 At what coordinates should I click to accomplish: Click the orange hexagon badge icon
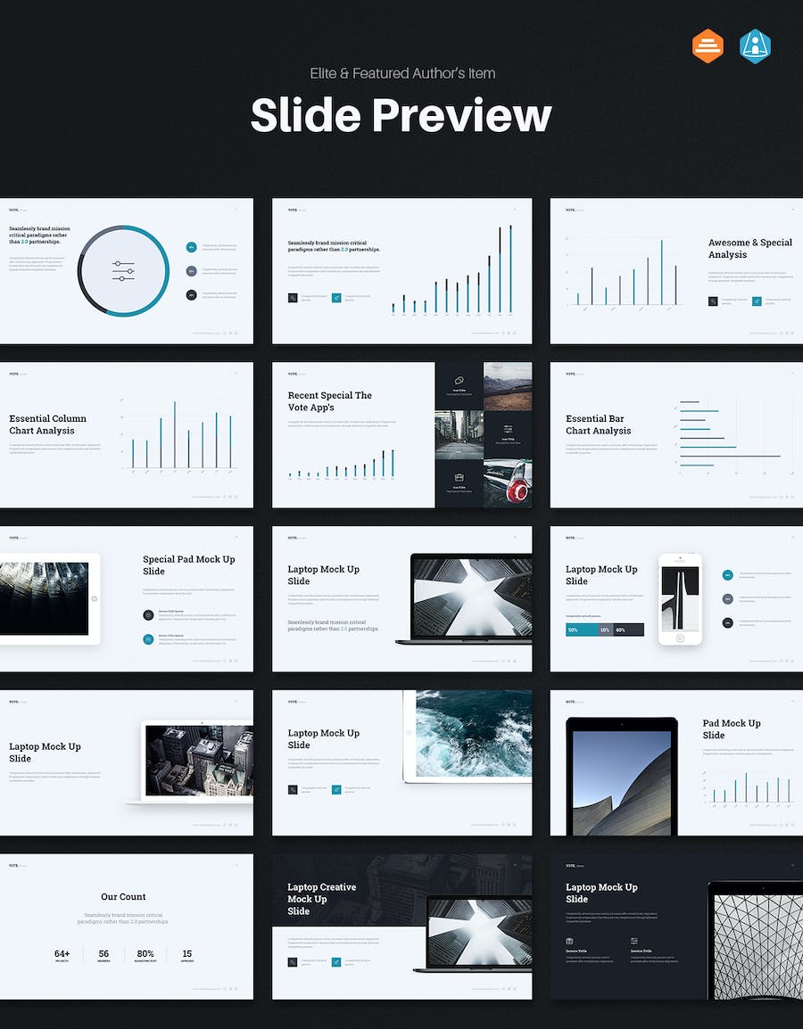[708, 46]
